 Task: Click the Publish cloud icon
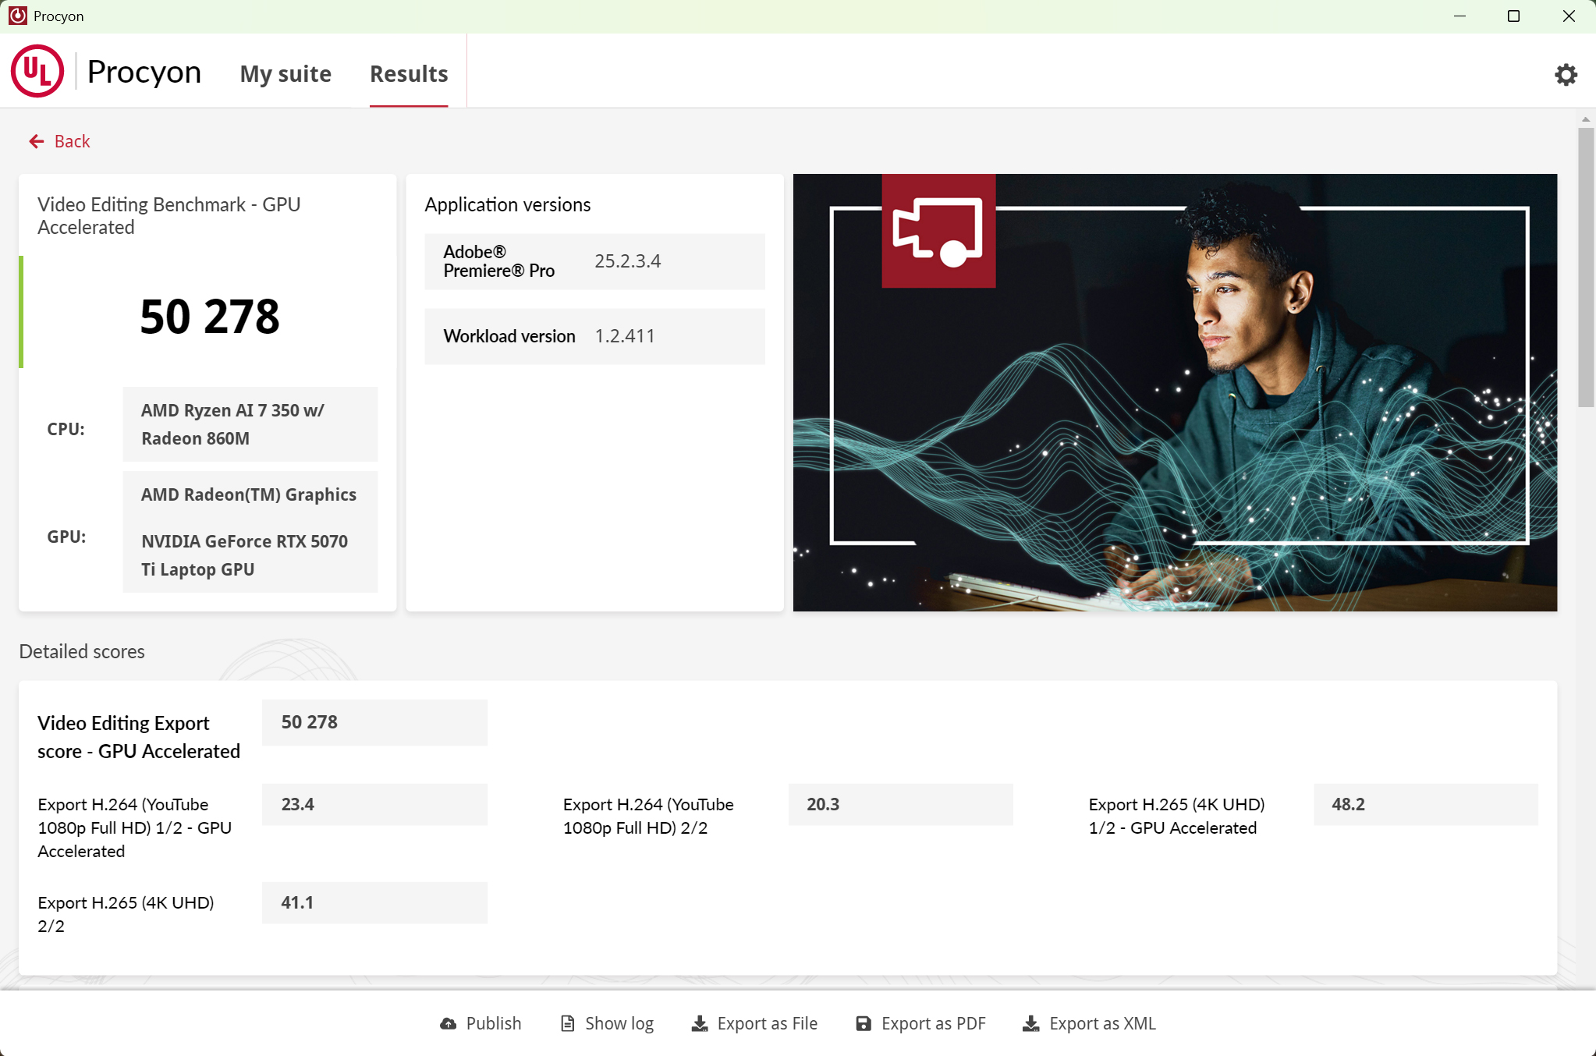tap(447, 1022)
